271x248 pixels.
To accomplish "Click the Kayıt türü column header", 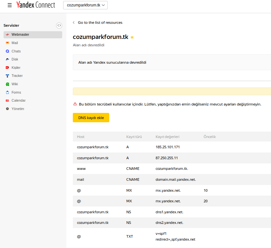I will (134, 137).
